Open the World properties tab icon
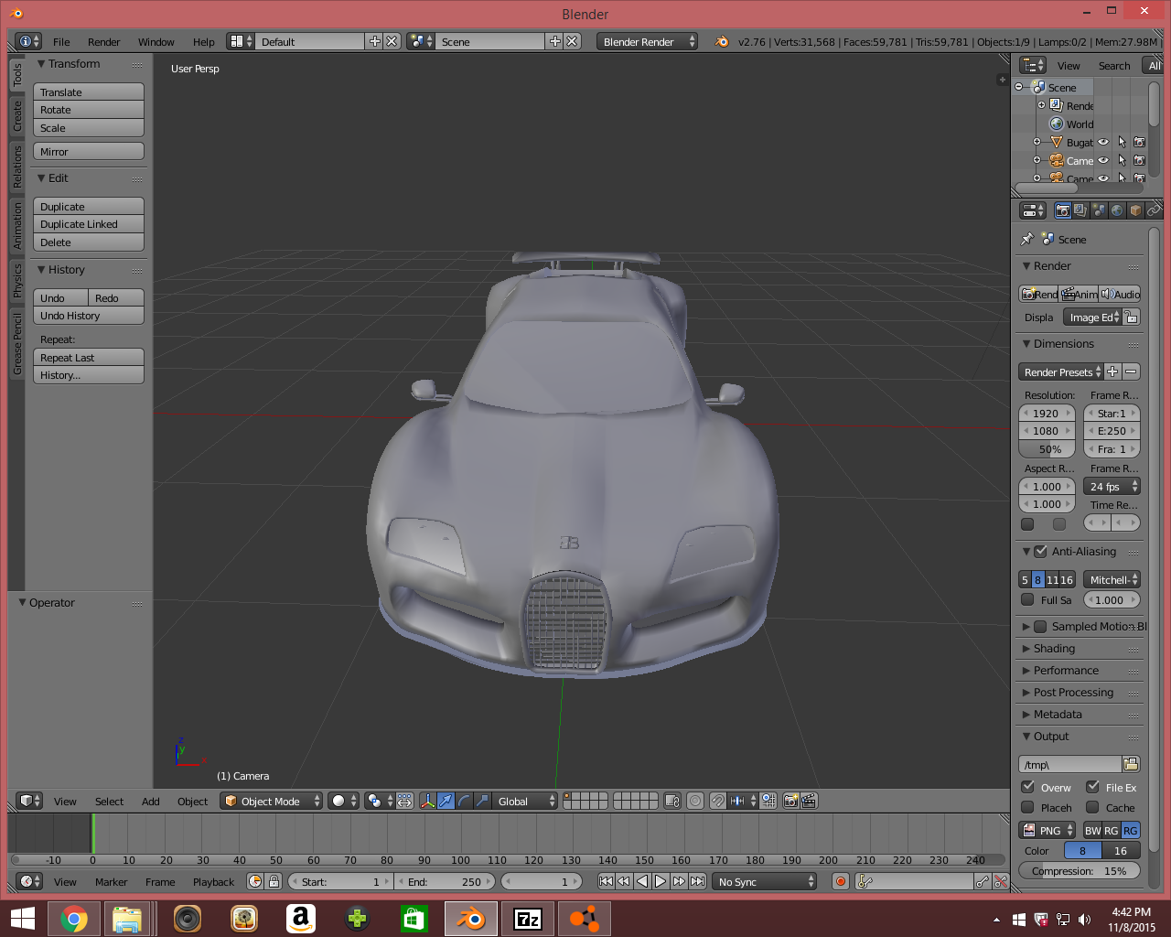 1117,210
